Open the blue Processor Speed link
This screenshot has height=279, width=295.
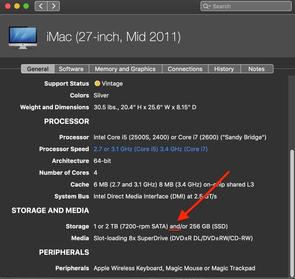tap(151, 149)
